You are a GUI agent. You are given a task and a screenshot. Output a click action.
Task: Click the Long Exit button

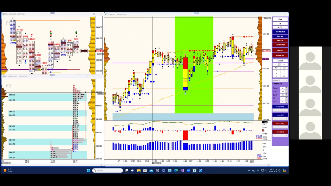tap(280, 115)
